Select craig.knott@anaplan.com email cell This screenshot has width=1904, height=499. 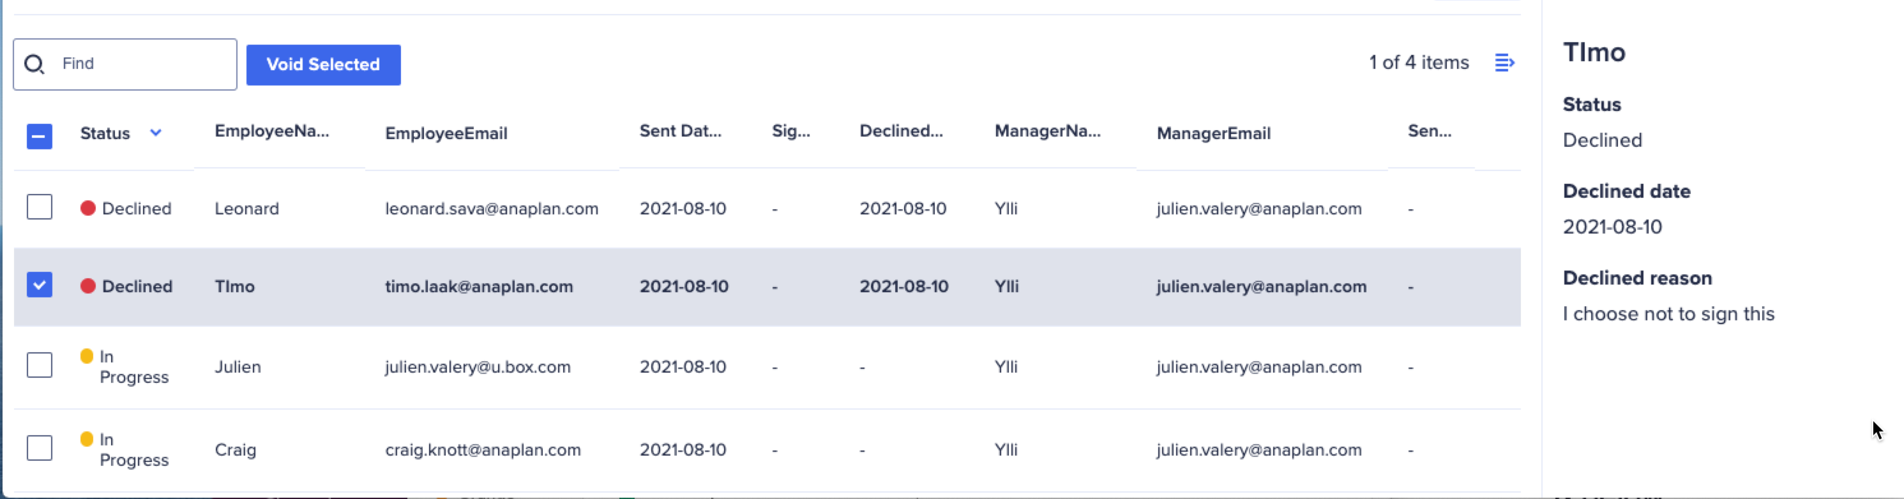(483, 449)
